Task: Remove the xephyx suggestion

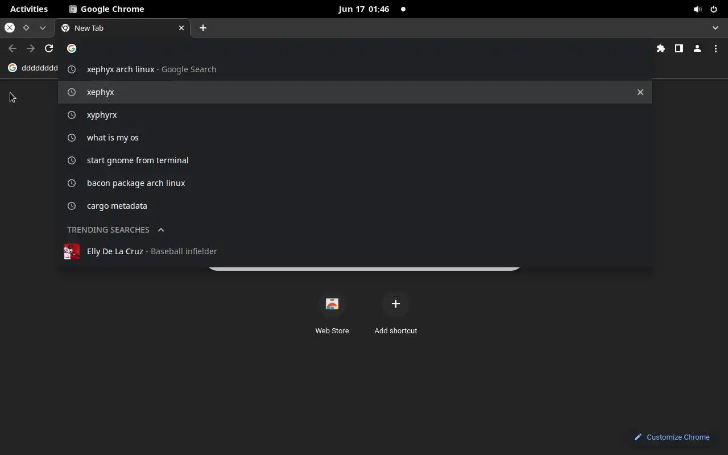Action: [640, 92]
